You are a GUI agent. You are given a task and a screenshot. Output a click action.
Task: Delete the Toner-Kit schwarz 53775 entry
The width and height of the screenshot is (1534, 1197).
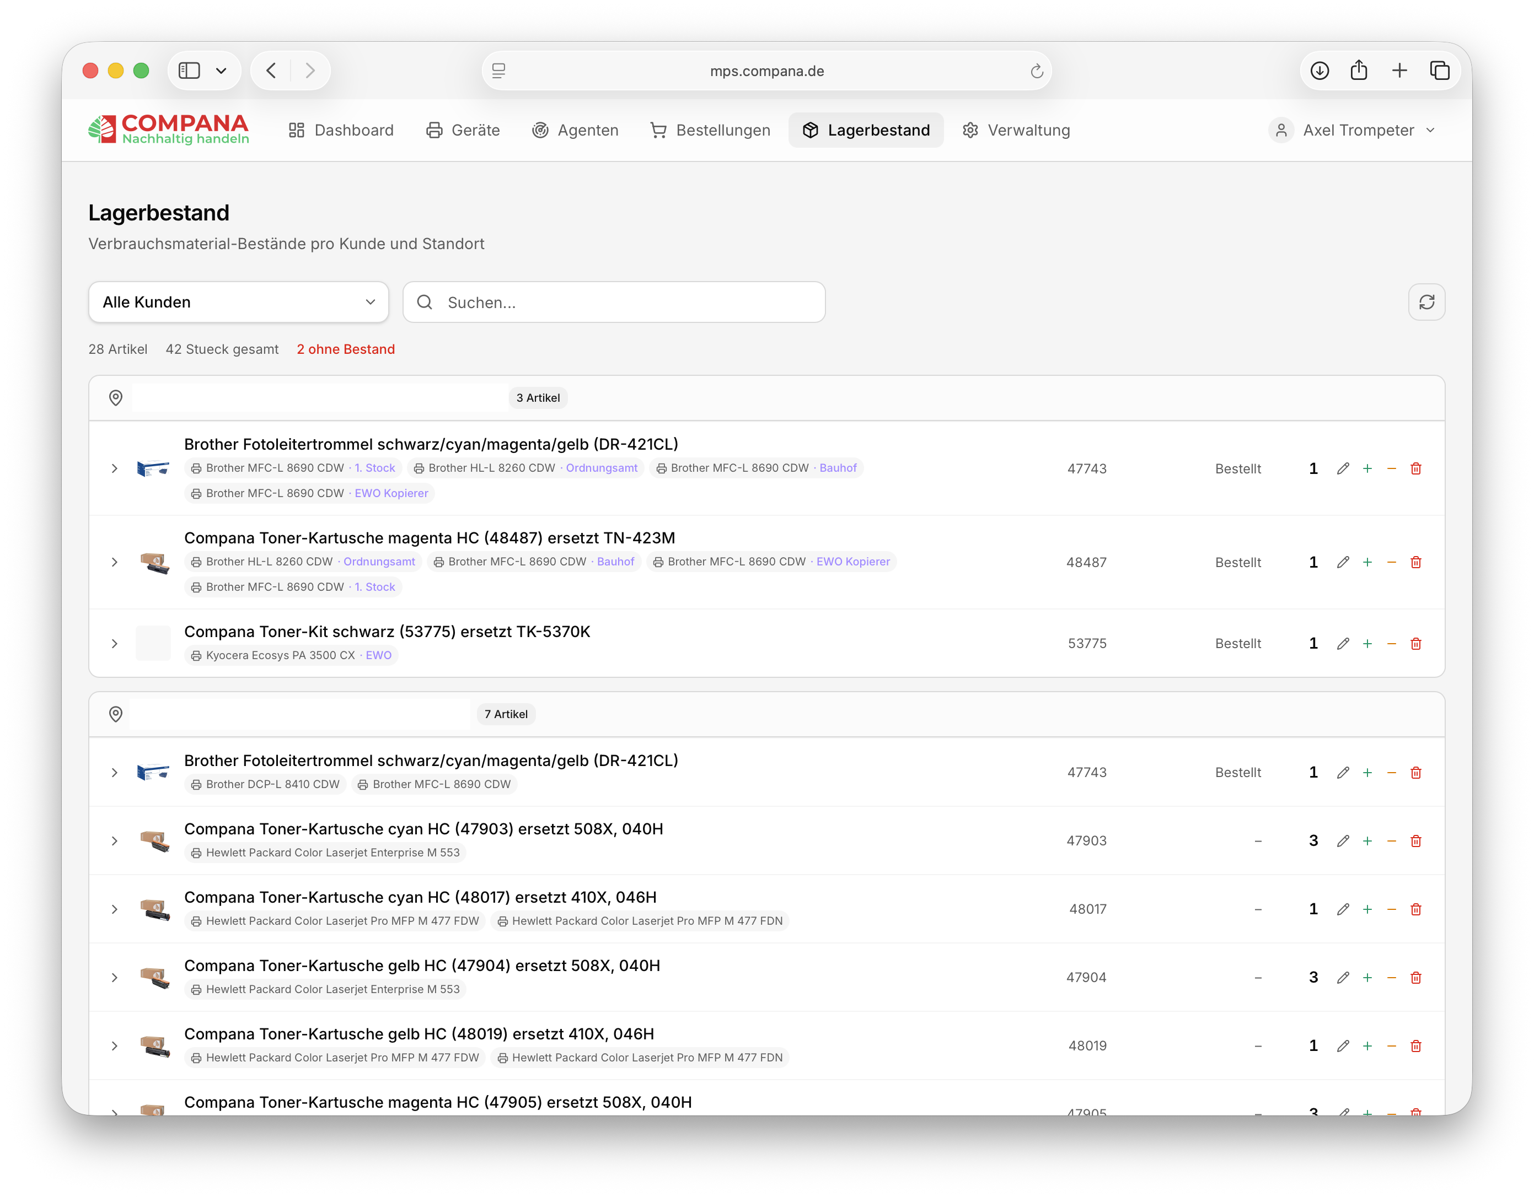[1415, 644]
